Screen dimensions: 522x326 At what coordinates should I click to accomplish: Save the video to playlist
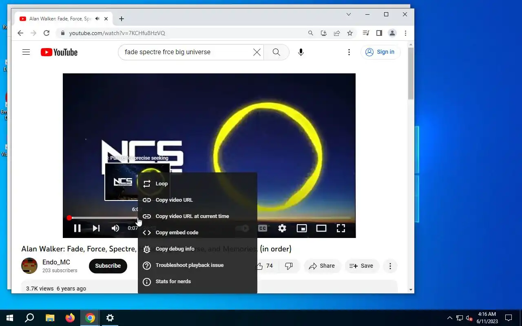click(x=362, y=266)
